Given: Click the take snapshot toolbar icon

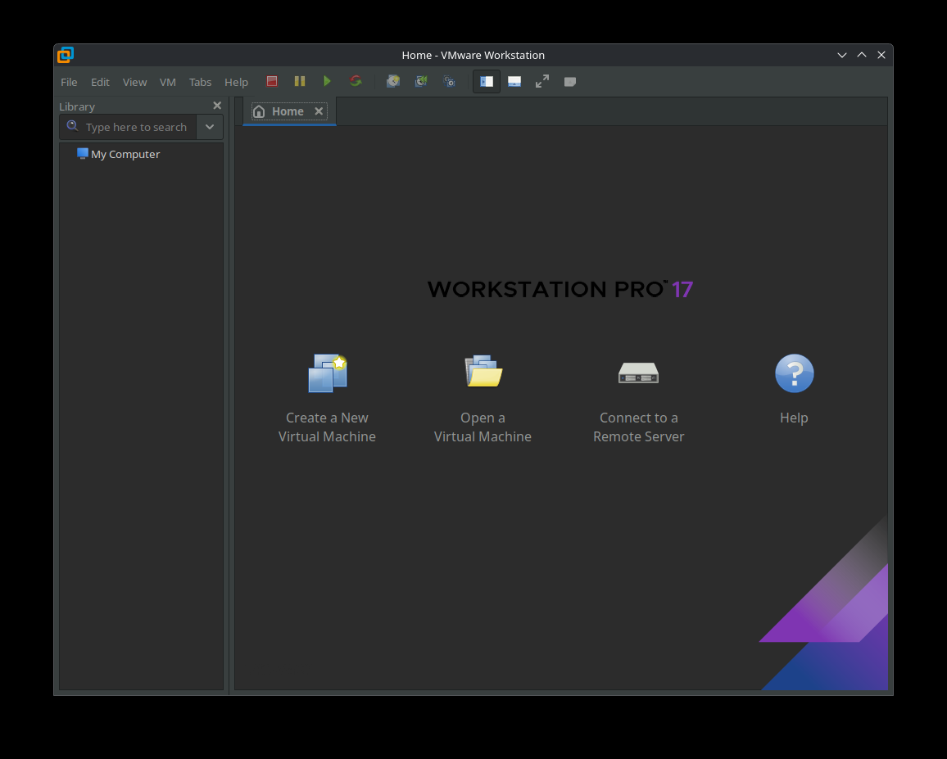Looking at the screenshot, I should point(393,82).
